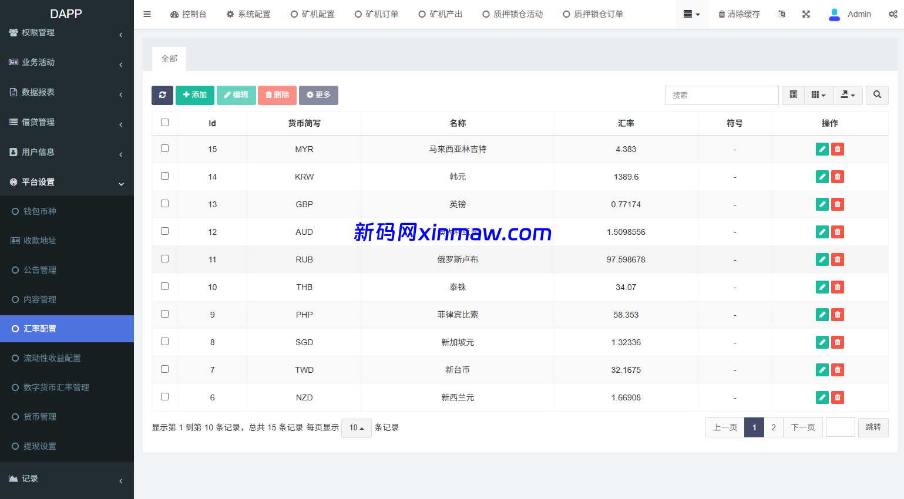Click the green 添加 button
904x499 pixels.
coord(195,95)
